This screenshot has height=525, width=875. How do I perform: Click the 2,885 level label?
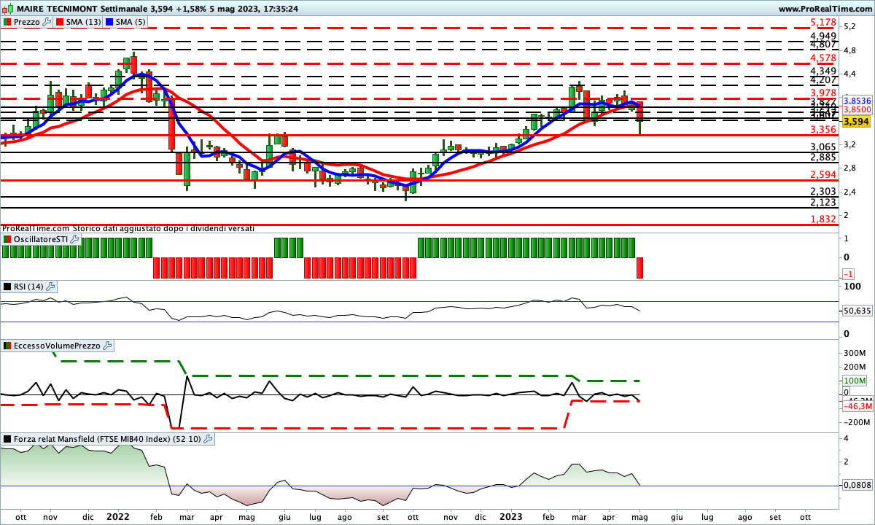point(823,157)
